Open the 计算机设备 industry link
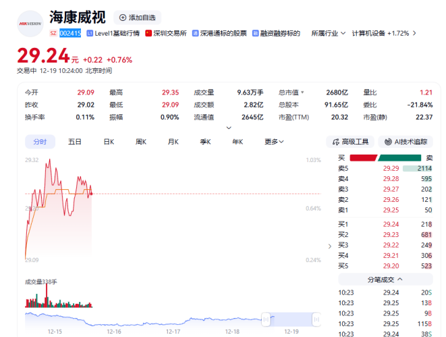The image size is (446, 337). [381, 33]
